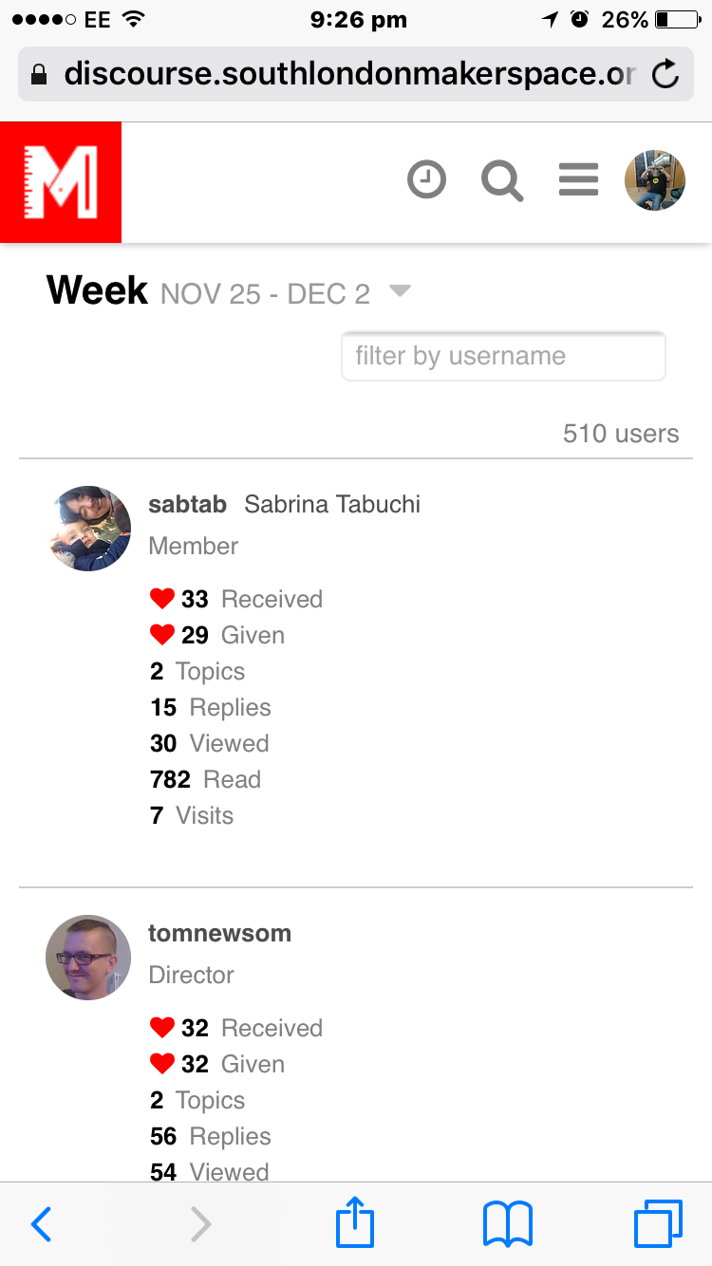Reload the page in Safari
Screen dimensions: 712x1266
pos(666,74)
